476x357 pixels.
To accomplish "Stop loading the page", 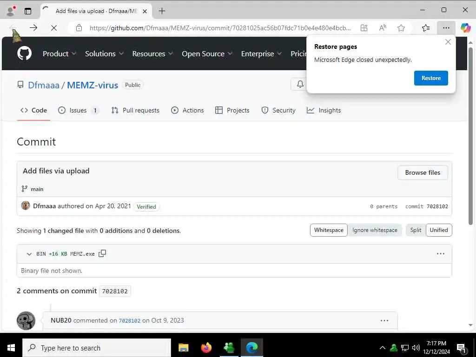I will point(54,28).
